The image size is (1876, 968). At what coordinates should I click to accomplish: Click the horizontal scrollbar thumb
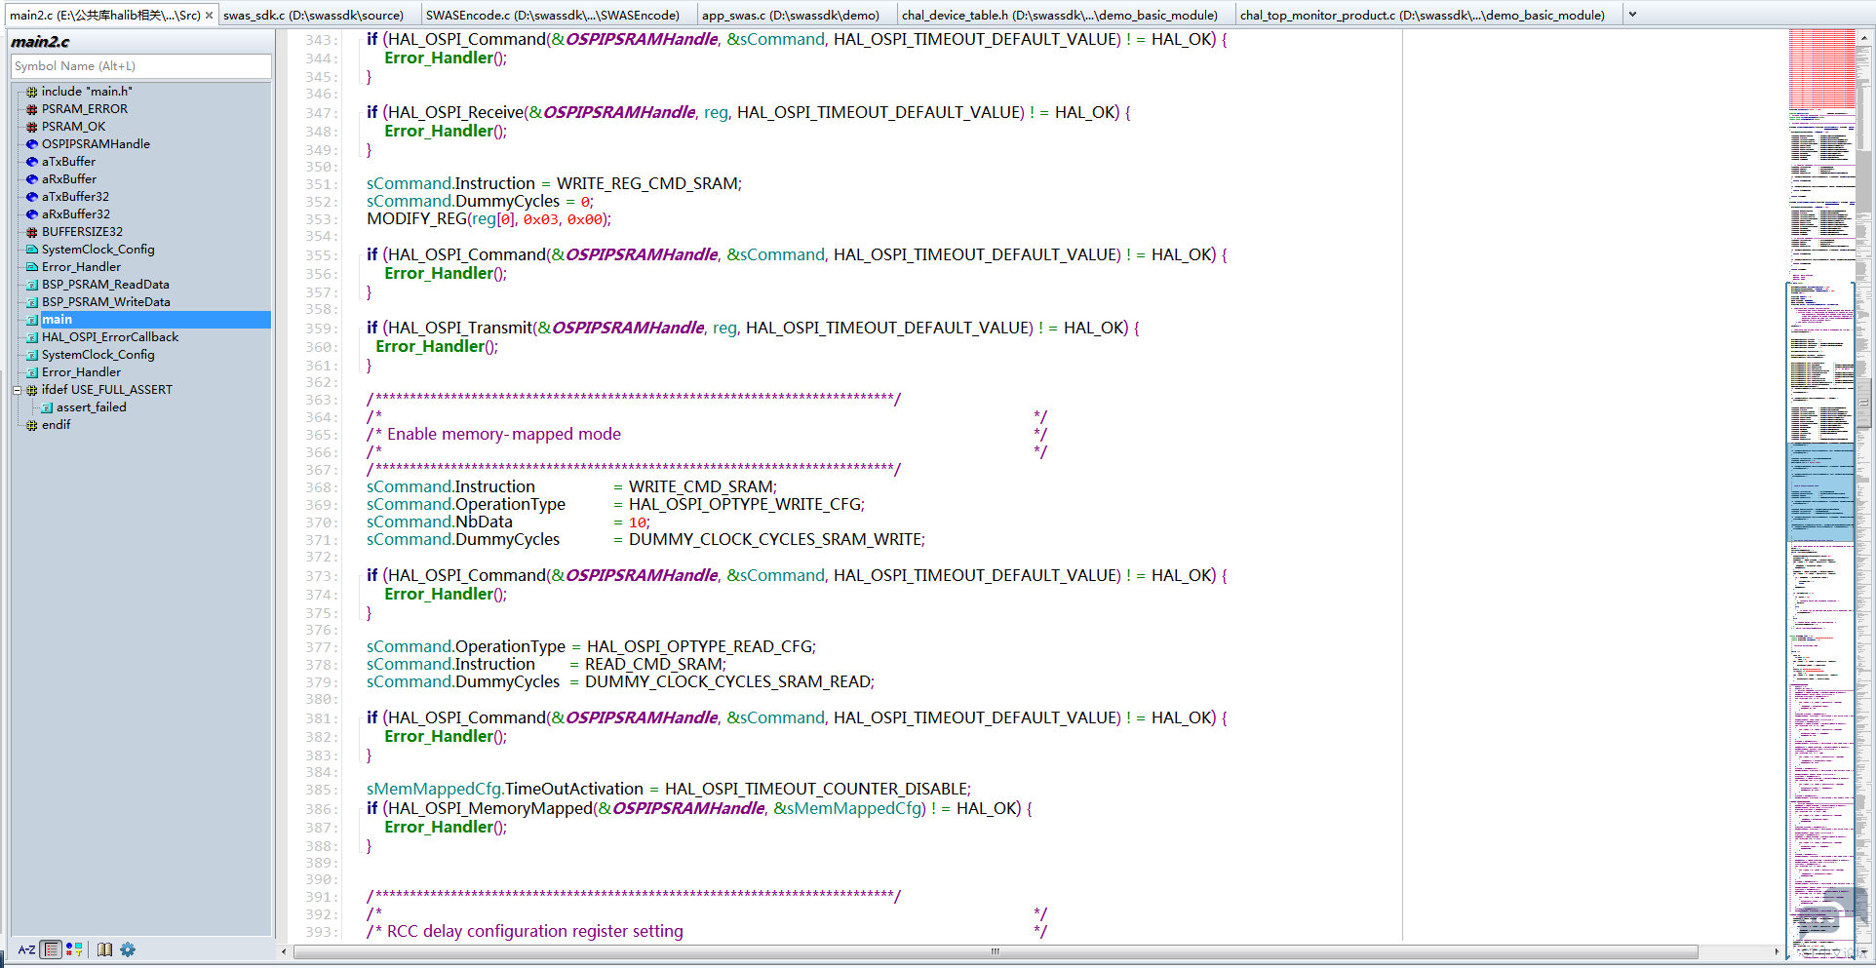[x=995, y=951]
